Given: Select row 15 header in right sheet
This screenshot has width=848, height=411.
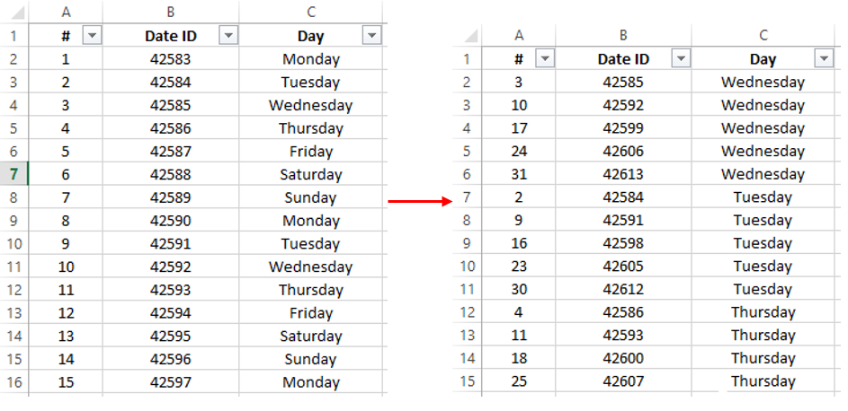Looking at the screenshot, I should pyautogui.click(x=468, y=381).
